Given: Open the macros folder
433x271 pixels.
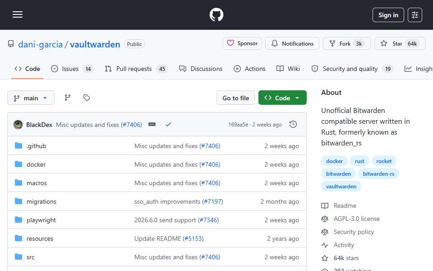Looking at the screenshot, I should coord(37,183).
